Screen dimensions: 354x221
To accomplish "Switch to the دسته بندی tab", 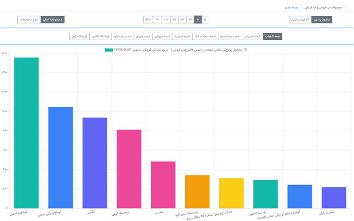I will pyautogui.click(x=291, y=8).
